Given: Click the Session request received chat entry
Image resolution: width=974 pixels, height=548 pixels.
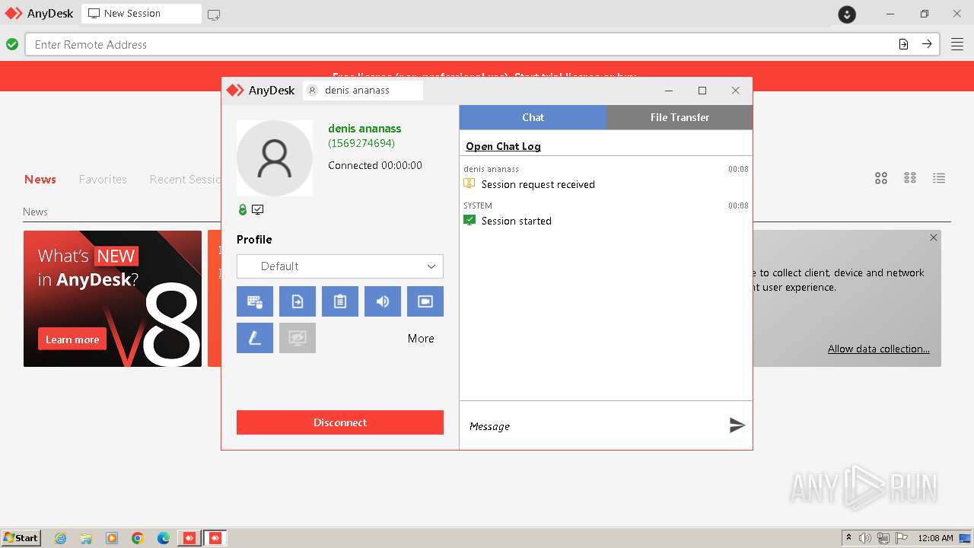Looking at the screenshot, I should [x=538, y=184].
